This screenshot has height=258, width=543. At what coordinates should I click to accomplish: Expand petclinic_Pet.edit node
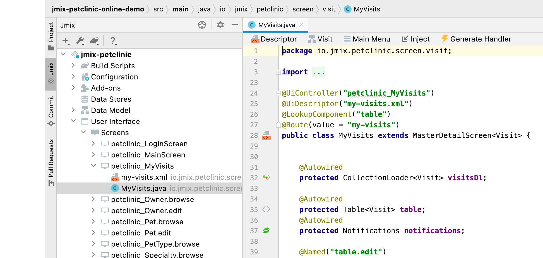pyautogui.click(x=93, y=232)
